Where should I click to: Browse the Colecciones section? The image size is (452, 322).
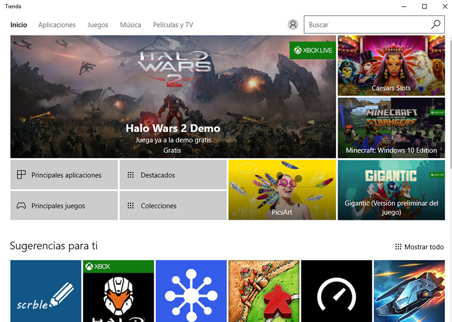[x=173, y=205]
